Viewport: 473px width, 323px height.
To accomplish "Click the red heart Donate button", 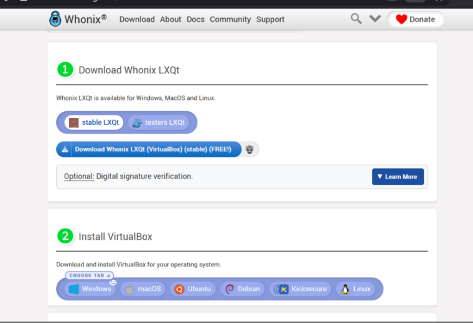I will click(415, 19).
